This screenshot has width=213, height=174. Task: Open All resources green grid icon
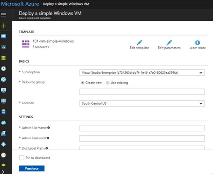tap(4, 58)
